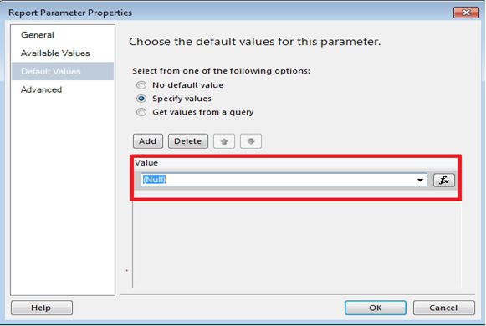Screen dimensions: 486x326
Task: Confirm the dialog with OK
Action: point(375,308)
